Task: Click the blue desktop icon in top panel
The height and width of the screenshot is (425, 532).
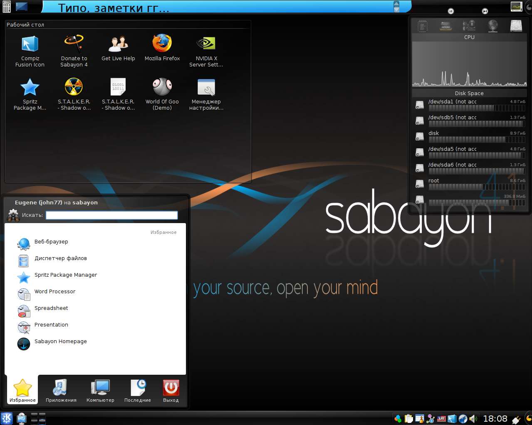Action: (22, 6)
